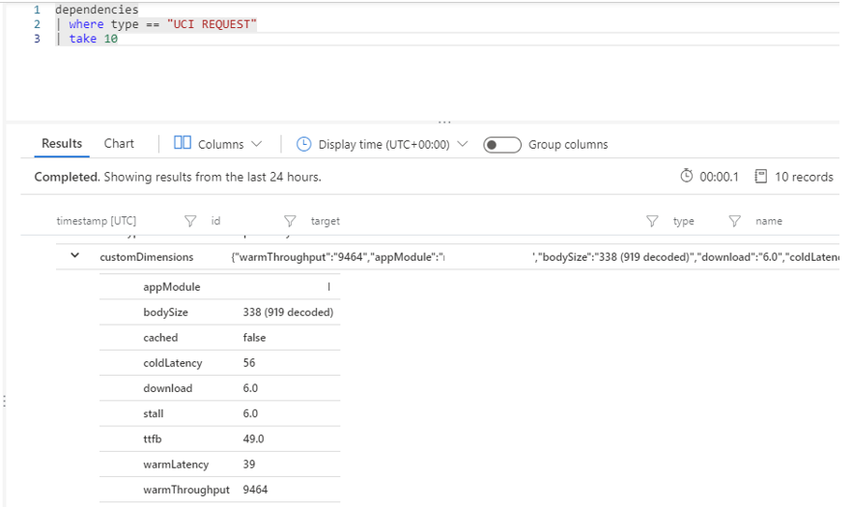The image size is (852, 507).
Task: Select the stall property name
Action: pyautogui.click(x=154, y=413)
